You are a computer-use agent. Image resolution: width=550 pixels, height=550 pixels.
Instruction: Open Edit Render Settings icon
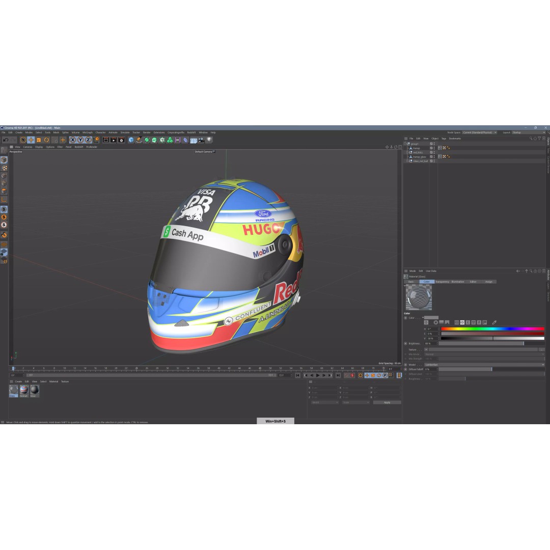pos(121,140)
